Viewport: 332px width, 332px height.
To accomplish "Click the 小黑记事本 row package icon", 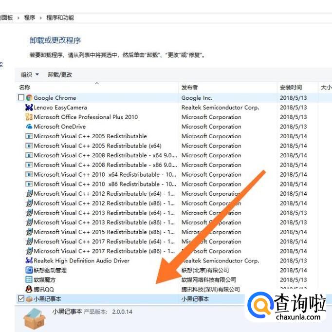I will 29,299.
